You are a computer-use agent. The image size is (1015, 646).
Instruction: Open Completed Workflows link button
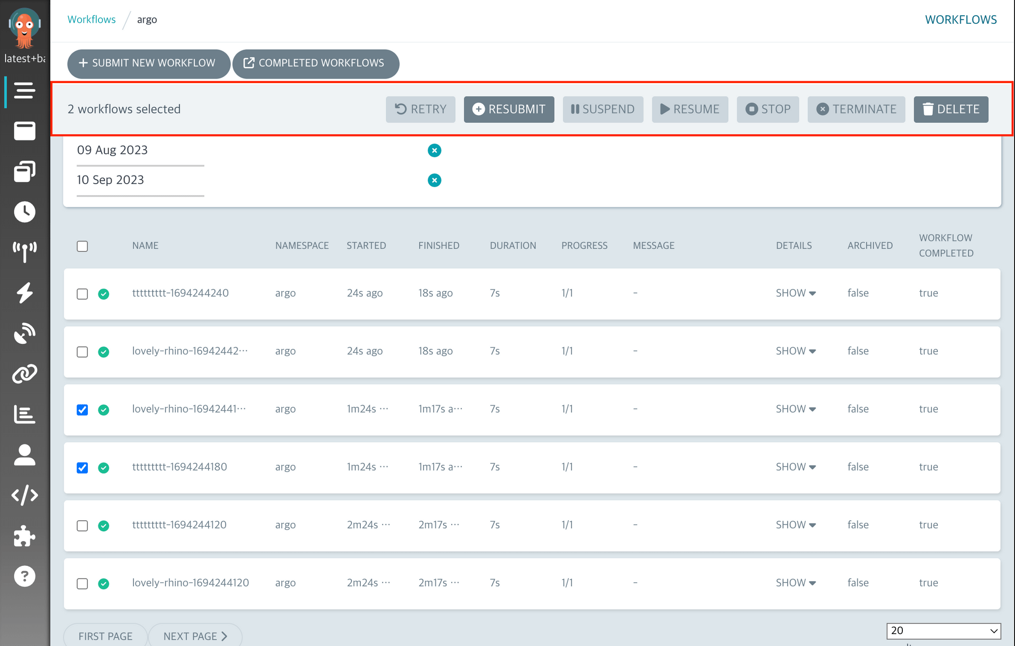click(316, 63)
